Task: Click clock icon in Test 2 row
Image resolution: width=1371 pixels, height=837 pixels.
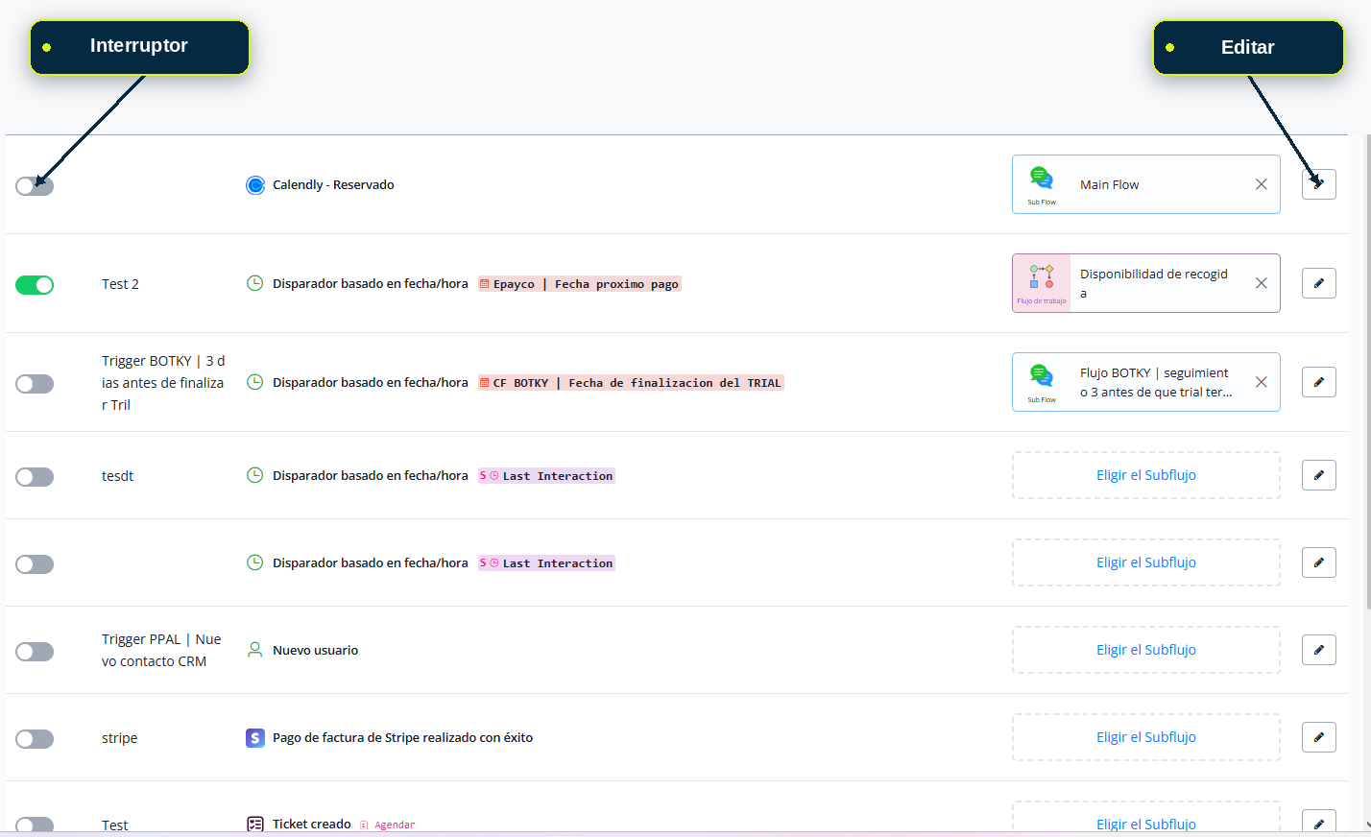Action: [x=255, y=283]
